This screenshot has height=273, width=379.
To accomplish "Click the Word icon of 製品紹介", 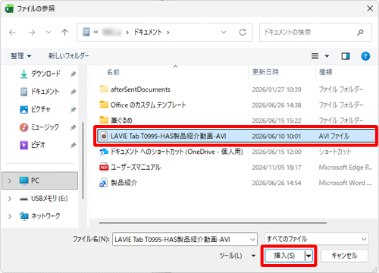I will click(104, 183).
